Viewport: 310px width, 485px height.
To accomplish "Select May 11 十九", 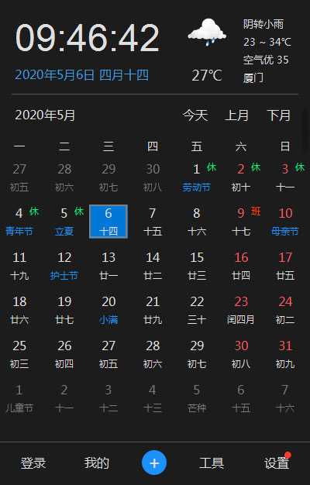I will (19, 266).
